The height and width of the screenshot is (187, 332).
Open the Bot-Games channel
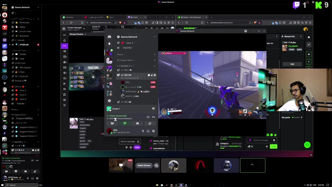[25, 68]
